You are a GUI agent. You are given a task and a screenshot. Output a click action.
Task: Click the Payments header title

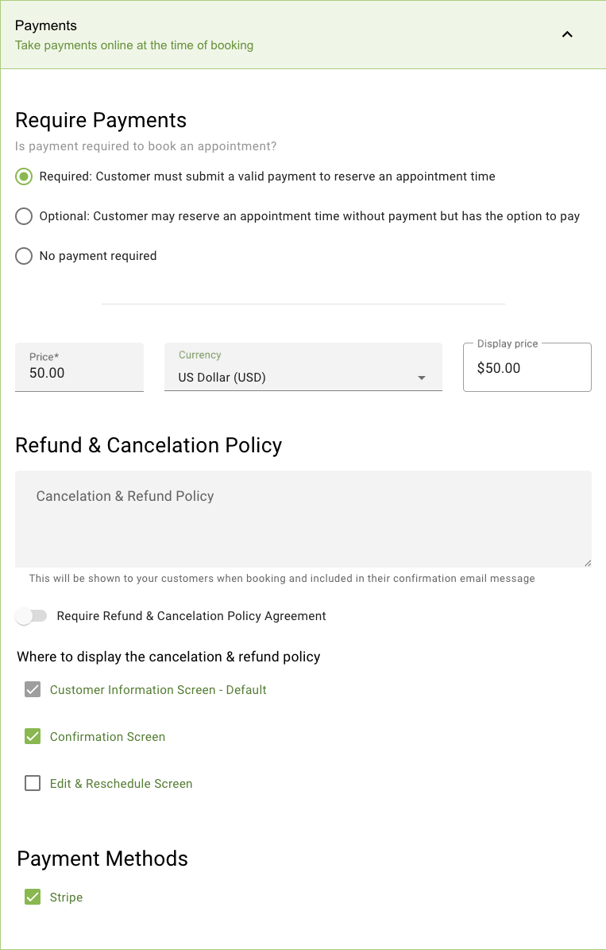(x=46, y=26)
